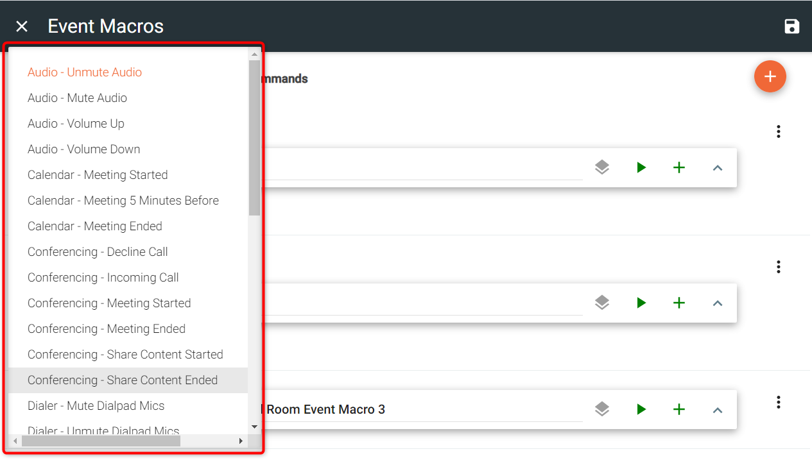Screen dimensions: 812x465
Task: Choose Conferencing - Incoming Call event
Action: [128, 278]
